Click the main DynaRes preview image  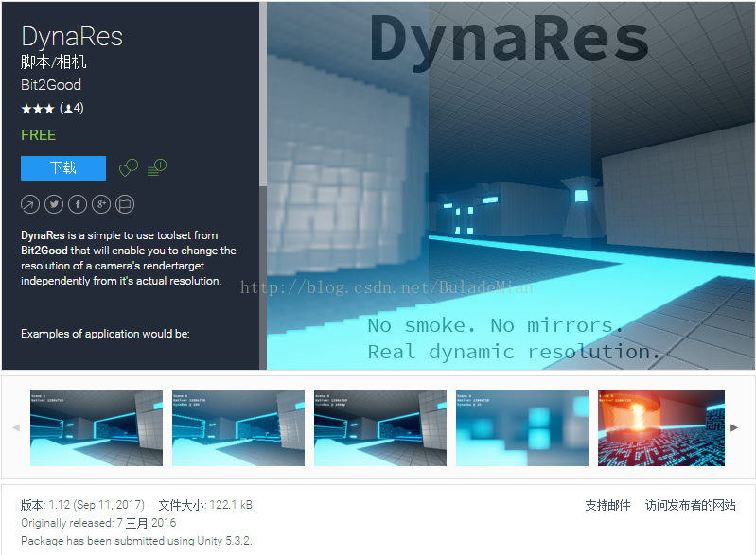point(511,186)
